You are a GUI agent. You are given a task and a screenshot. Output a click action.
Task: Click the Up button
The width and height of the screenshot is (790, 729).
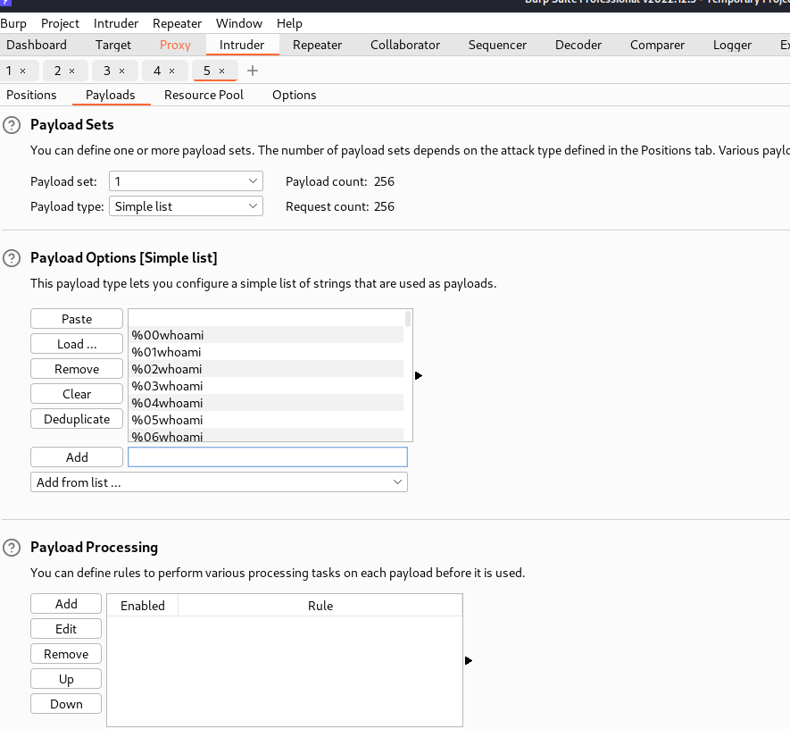tap(66, 679)
